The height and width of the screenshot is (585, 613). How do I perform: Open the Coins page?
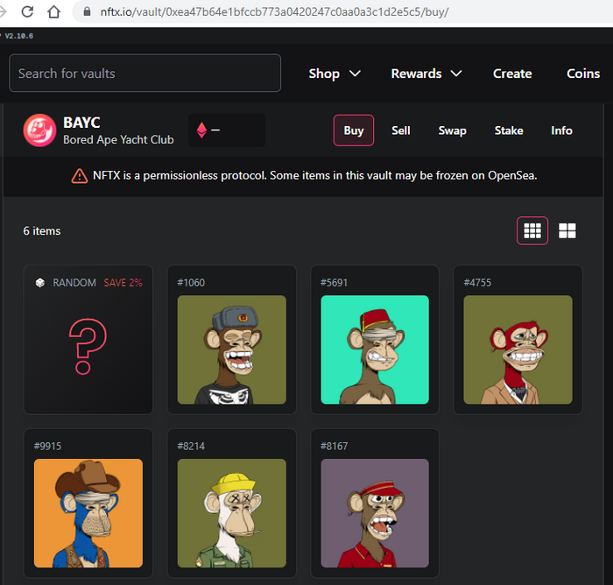pyautogui.click(x=583, y=74)
